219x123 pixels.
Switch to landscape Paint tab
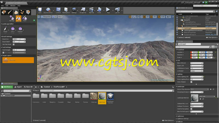click(x=25, y=19)
